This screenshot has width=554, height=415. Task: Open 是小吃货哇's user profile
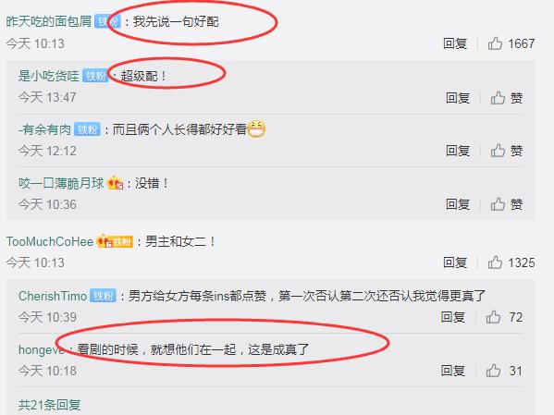click(49, 76)
